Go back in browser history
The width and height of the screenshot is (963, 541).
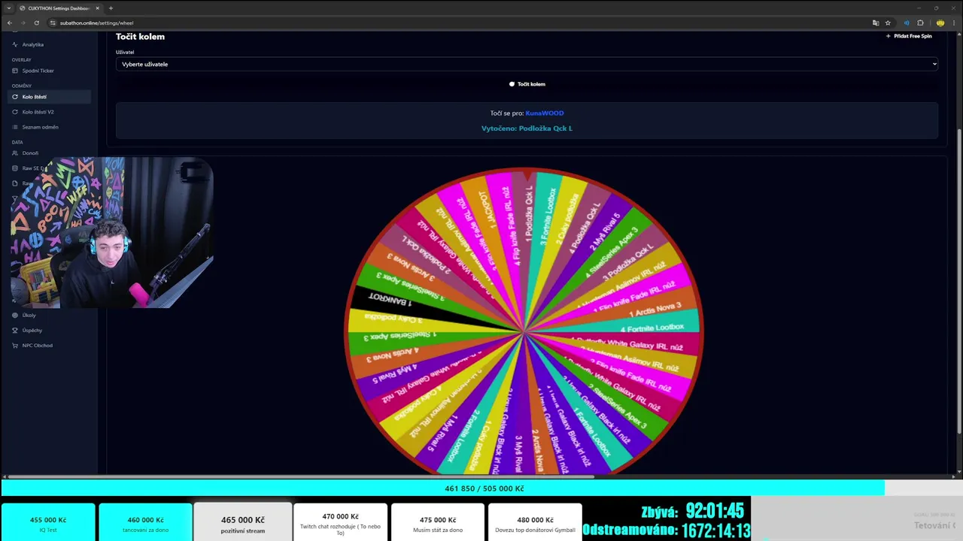pos(10,23)
